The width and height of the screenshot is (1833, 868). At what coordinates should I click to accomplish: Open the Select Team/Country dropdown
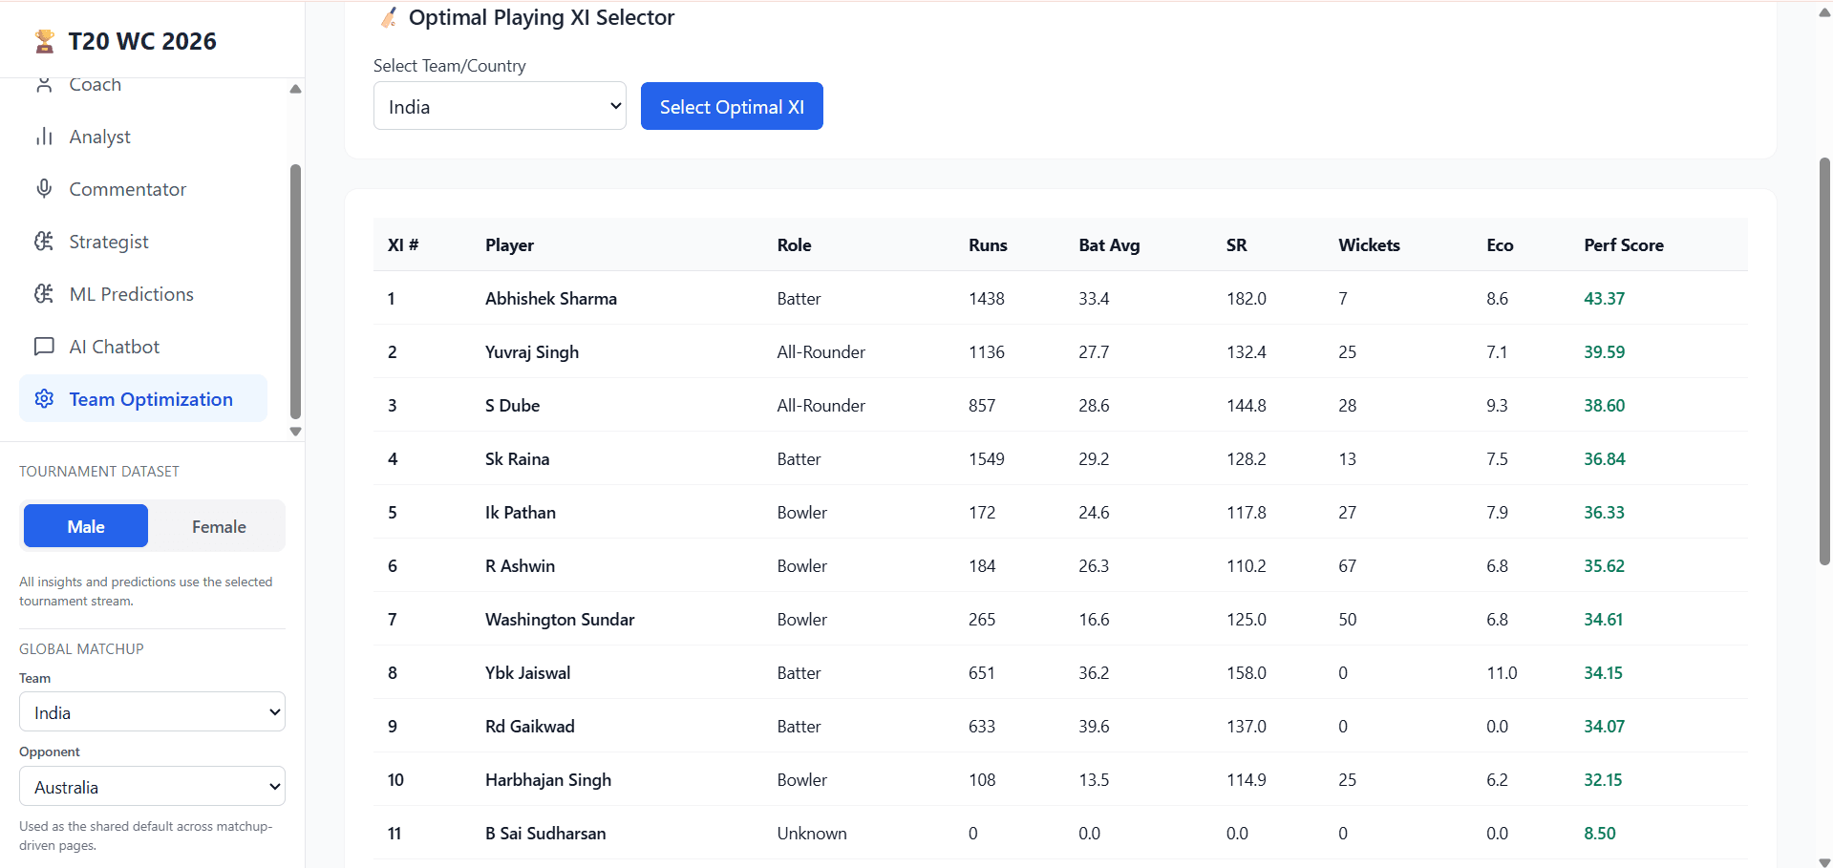tap(500, 105)
